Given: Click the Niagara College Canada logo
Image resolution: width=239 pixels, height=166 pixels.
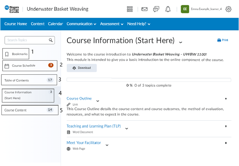Looking at the screenshot, I should 13,9.
